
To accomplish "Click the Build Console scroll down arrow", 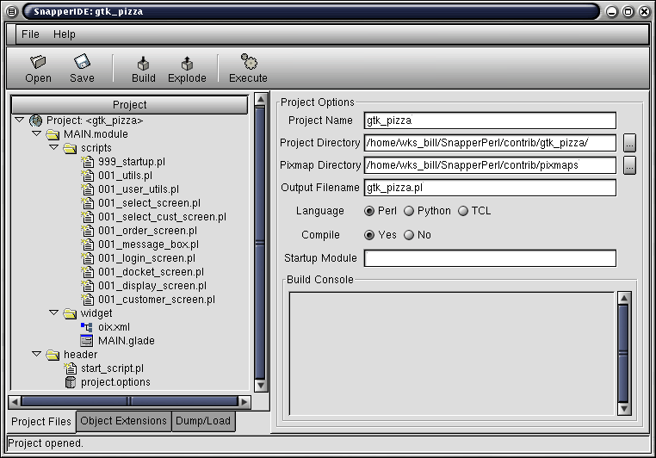I will point(624,409).
